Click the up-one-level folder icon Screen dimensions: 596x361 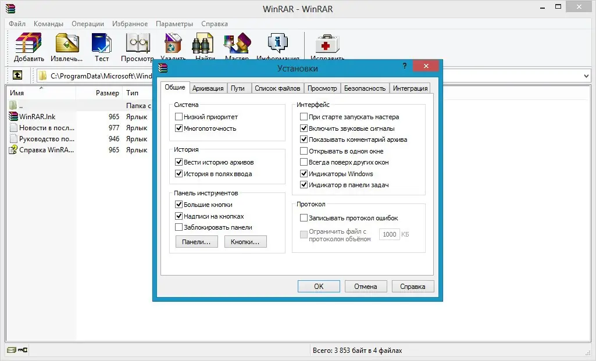[x=17, y=76]
